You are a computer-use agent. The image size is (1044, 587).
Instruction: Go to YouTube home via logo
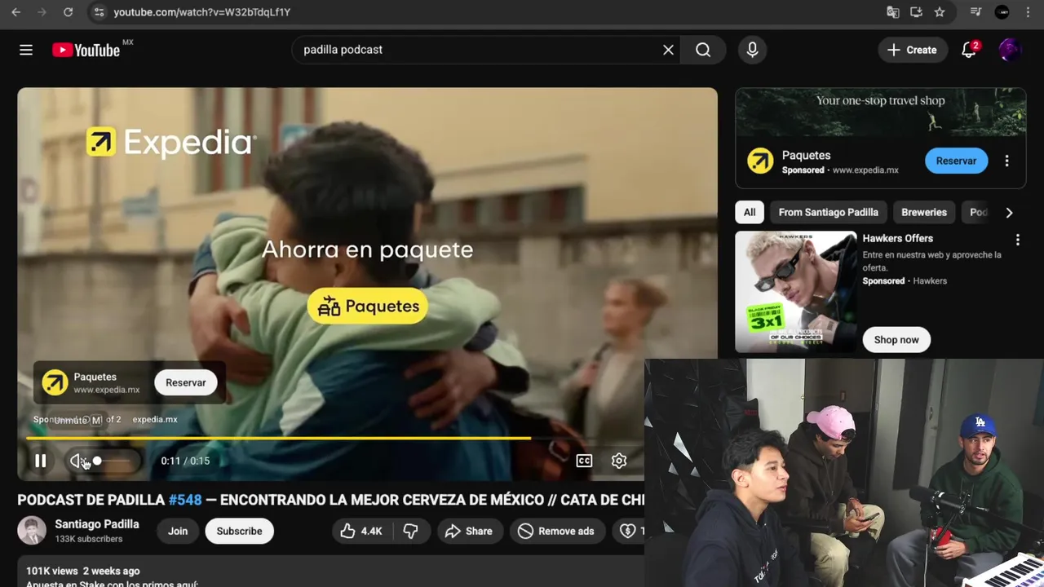pyautogui.click(x=86, y=50)
